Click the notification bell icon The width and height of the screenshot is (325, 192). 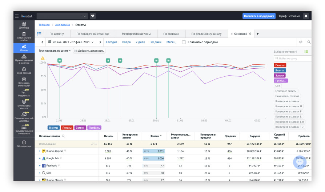(306, 16)
